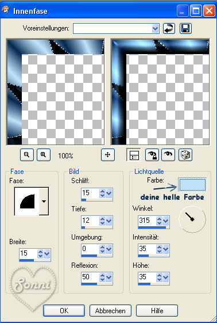Click the navigate preview crosshair icon

(108, 155)
